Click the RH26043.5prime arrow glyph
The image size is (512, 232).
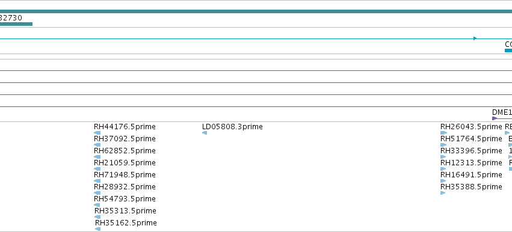point(443,133)
